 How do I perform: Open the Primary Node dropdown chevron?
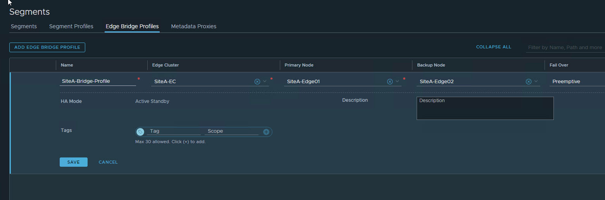pos(397,82)
